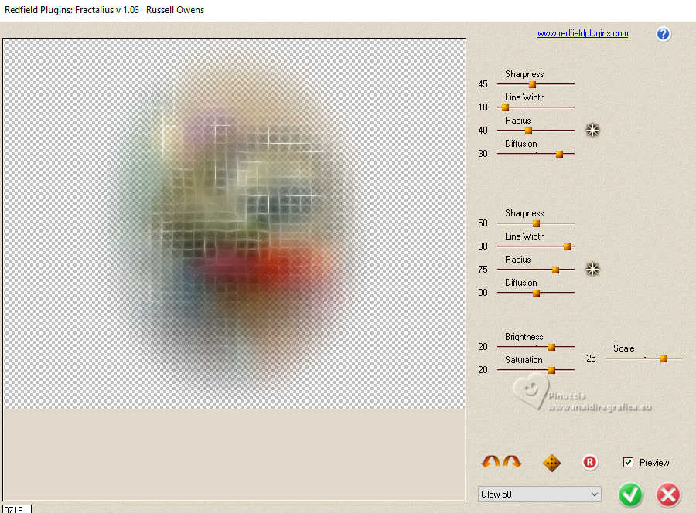Adjust the lower Diffusion slider at 00

tap(536, 293)
